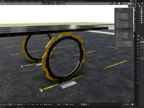Viewport: 144px width, 108px height.
Task: Select solid viewport shading
Action: click(128, 4)
